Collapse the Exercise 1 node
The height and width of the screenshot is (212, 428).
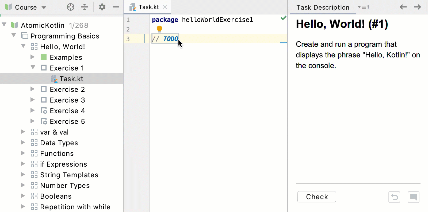coord(33,68)
